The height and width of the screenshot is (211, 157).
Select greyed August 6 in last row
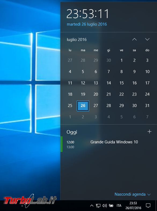[x=134, y=117]
